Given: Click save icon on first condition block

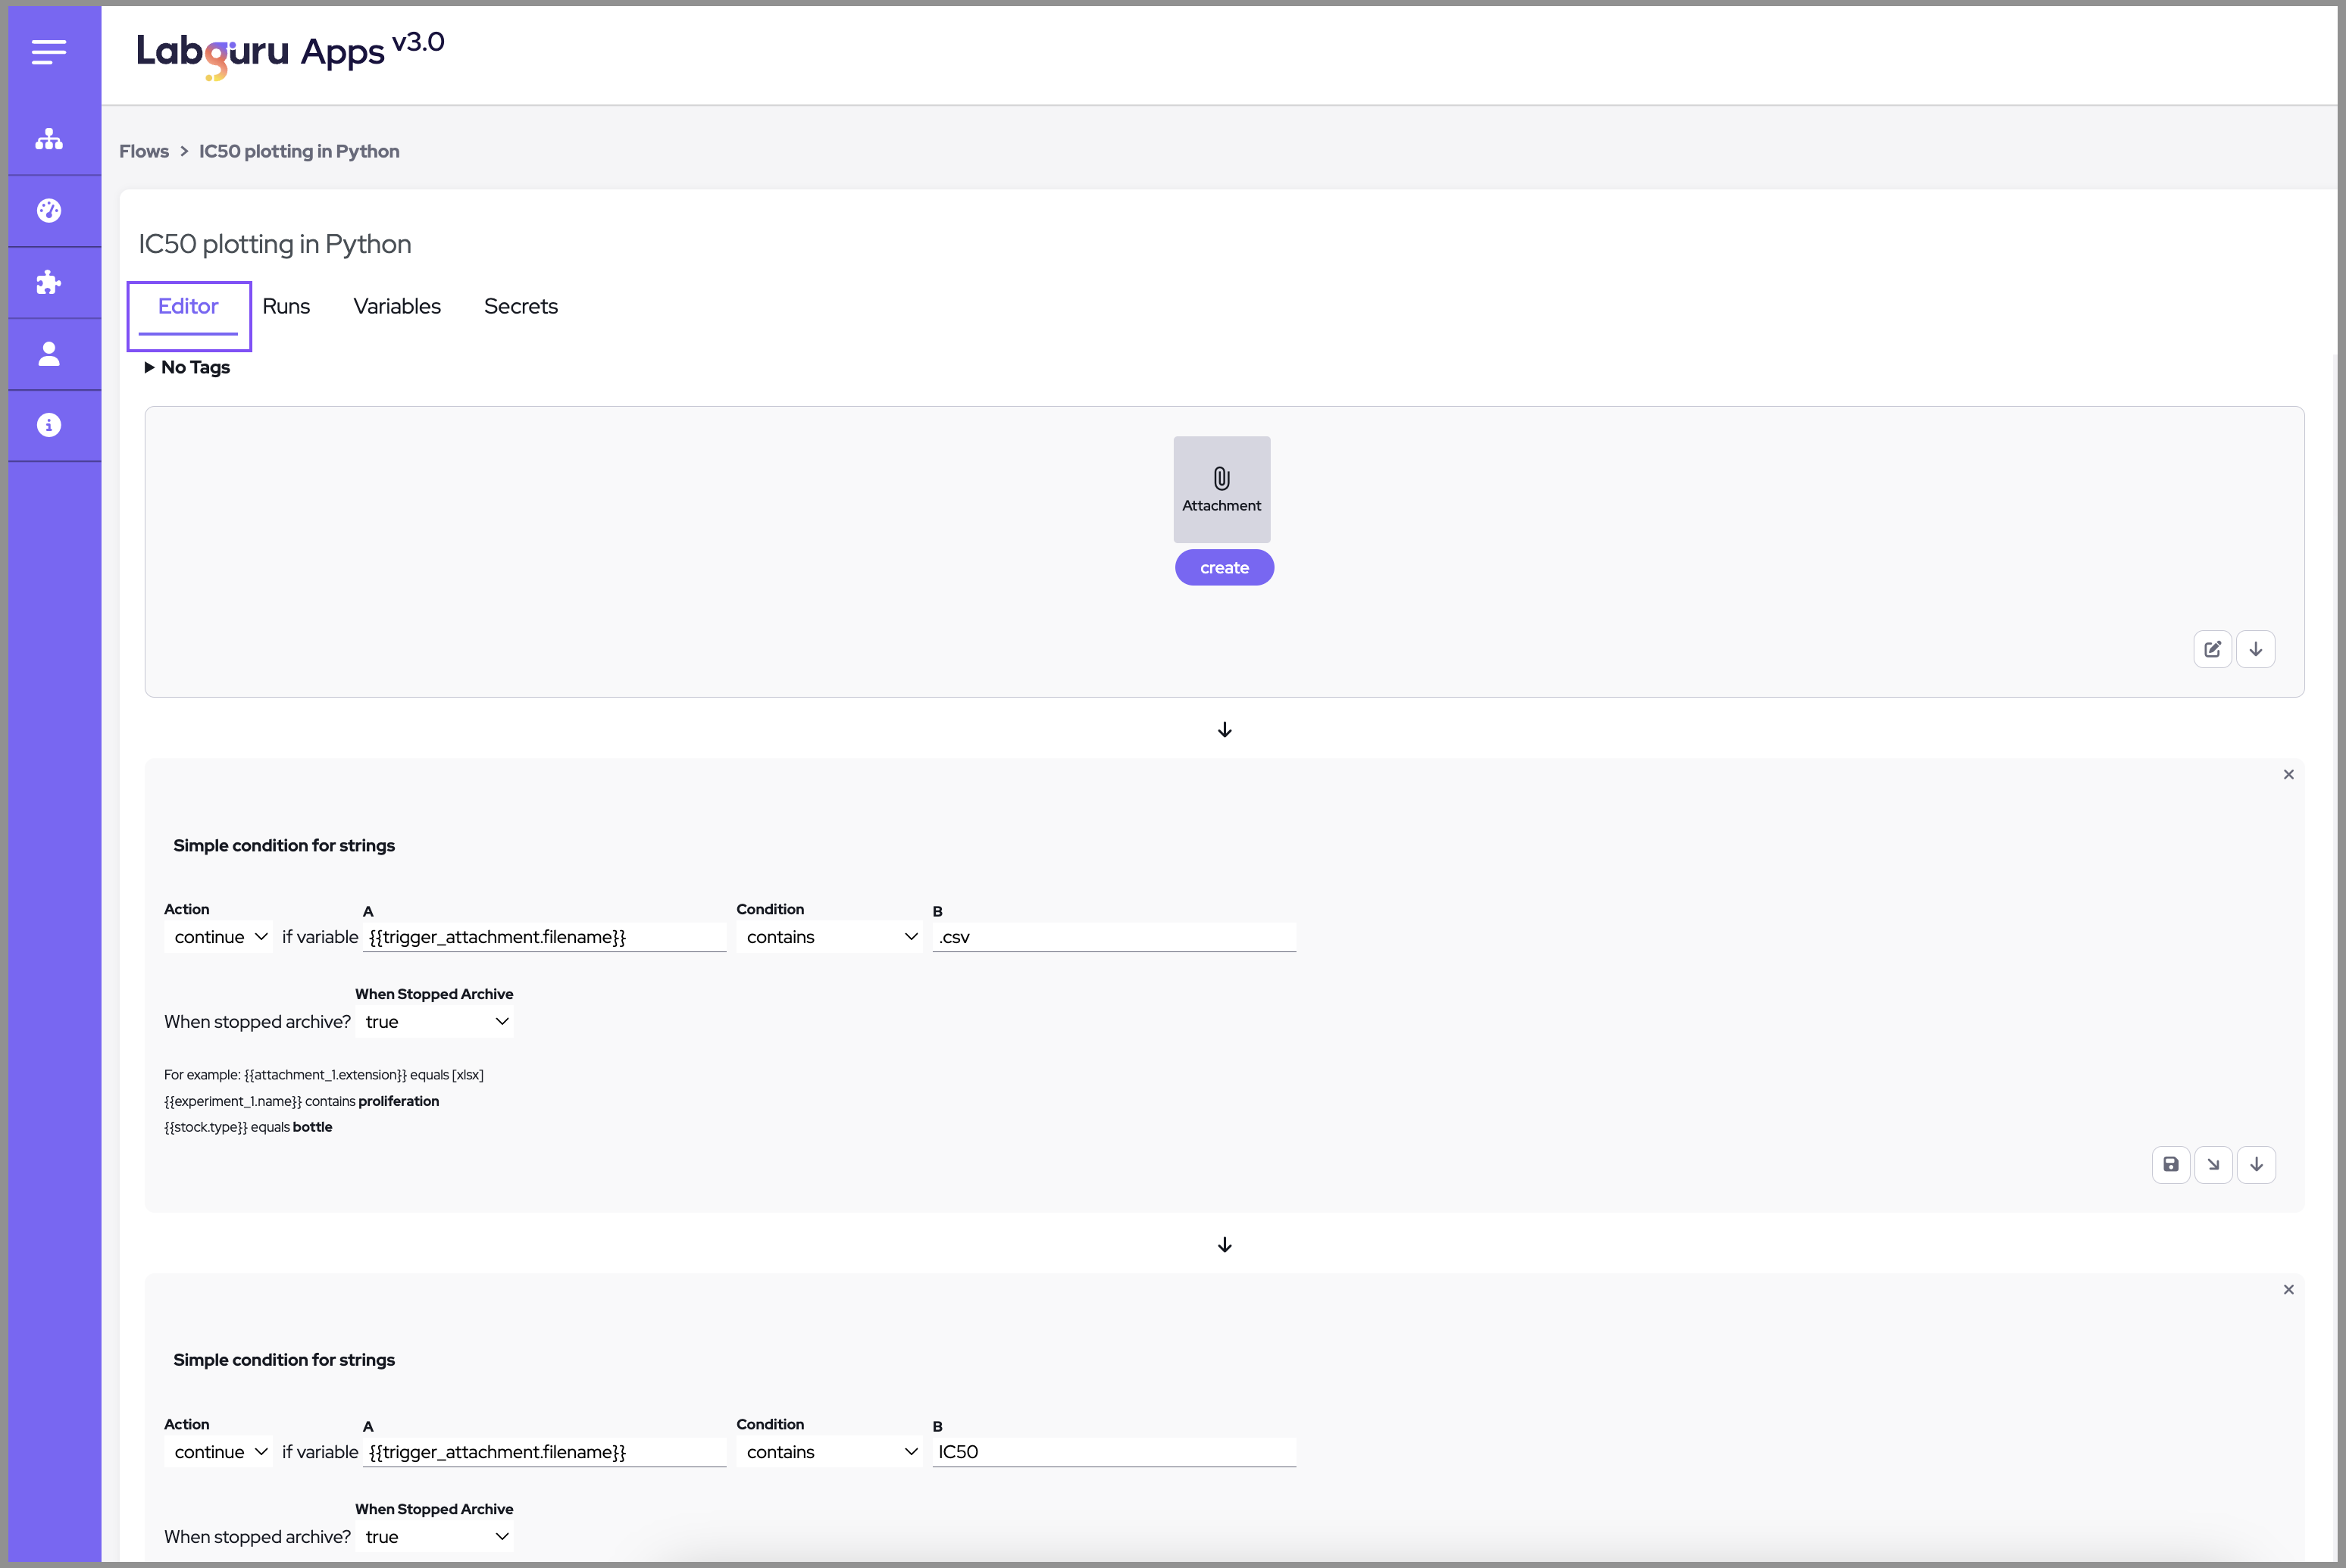Looking at the screenshot, I should tap(2170, 1164).
